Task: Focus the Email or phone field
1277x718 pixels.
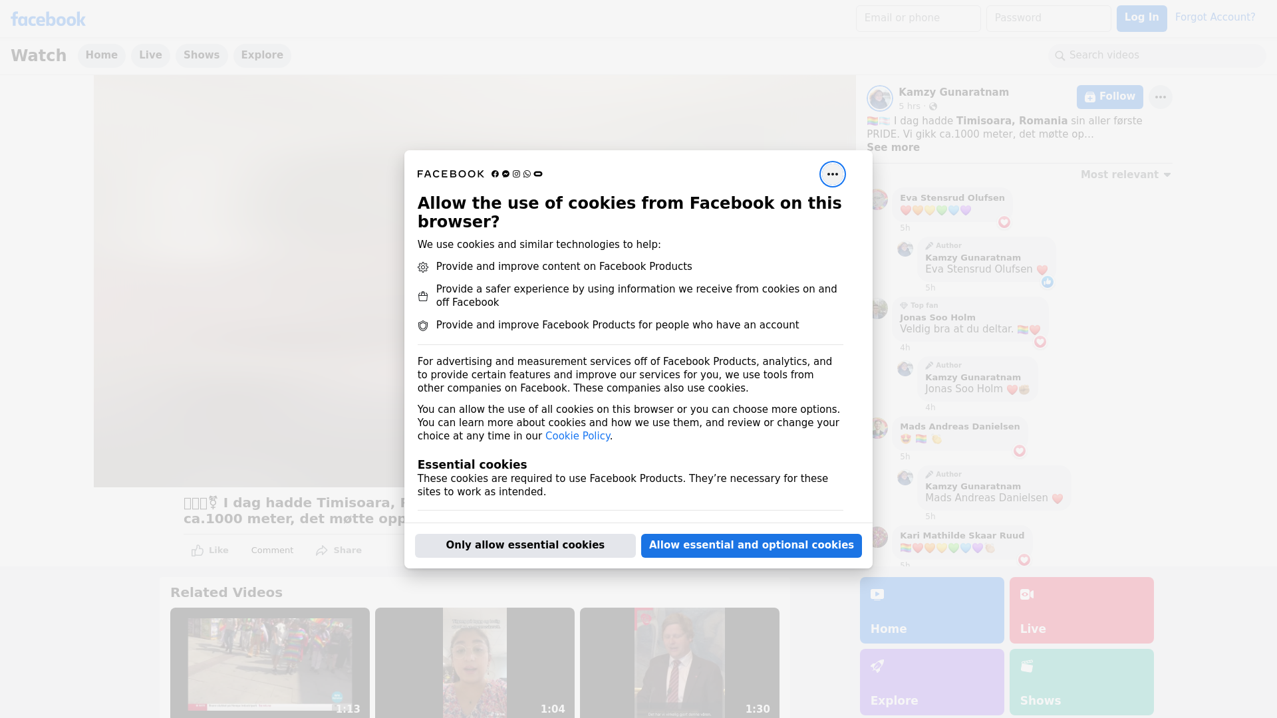Action: point(918,19)
